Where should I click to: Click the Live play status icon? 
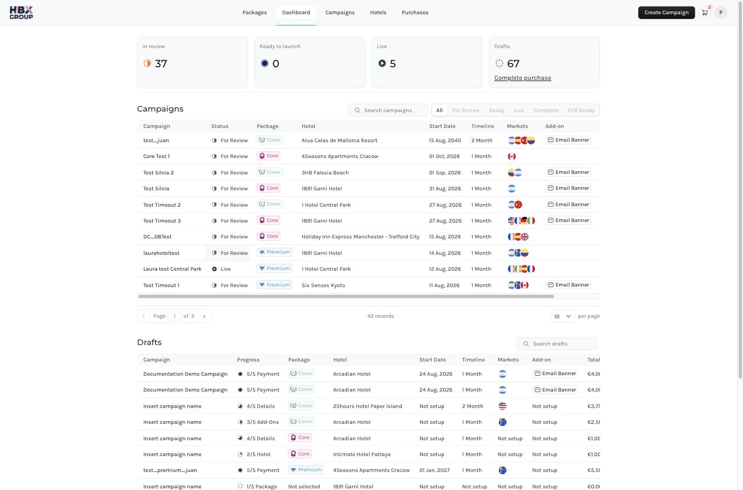tap(382, 63)
